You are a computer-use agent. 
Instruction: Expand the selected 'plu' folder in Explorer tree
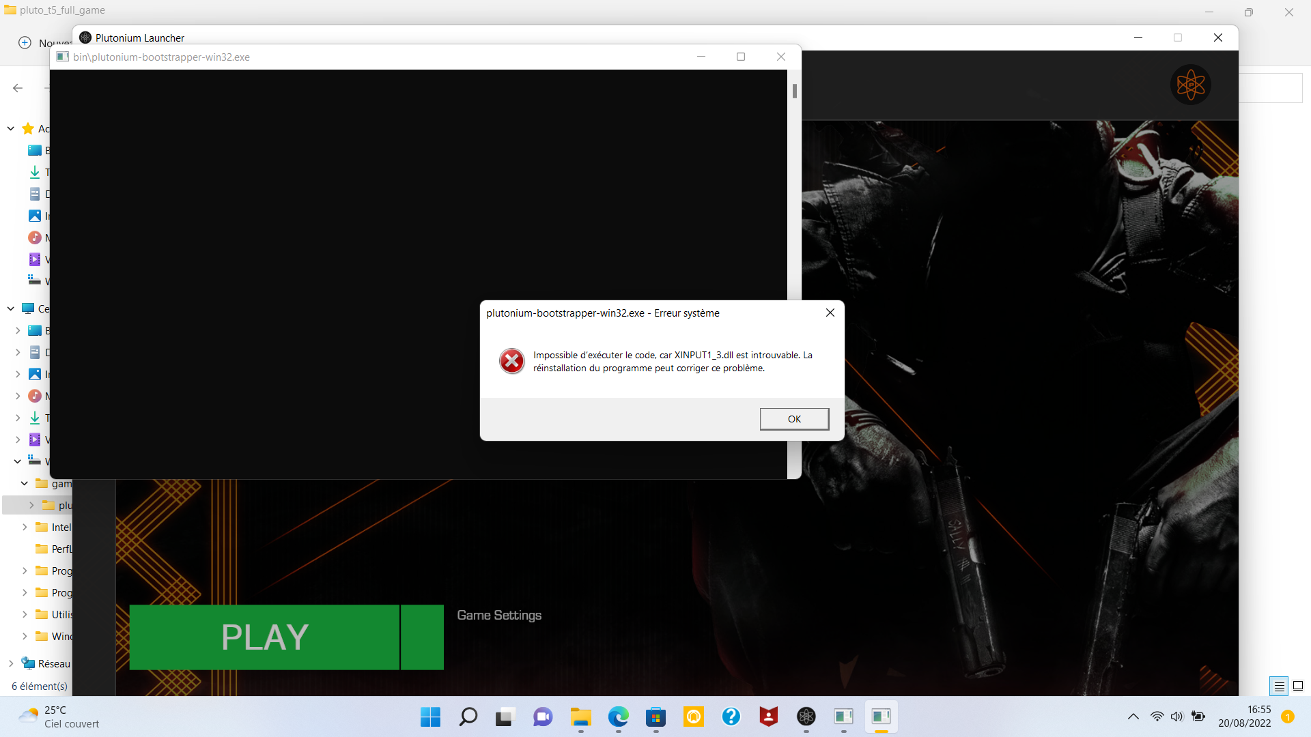pos(31,505)
